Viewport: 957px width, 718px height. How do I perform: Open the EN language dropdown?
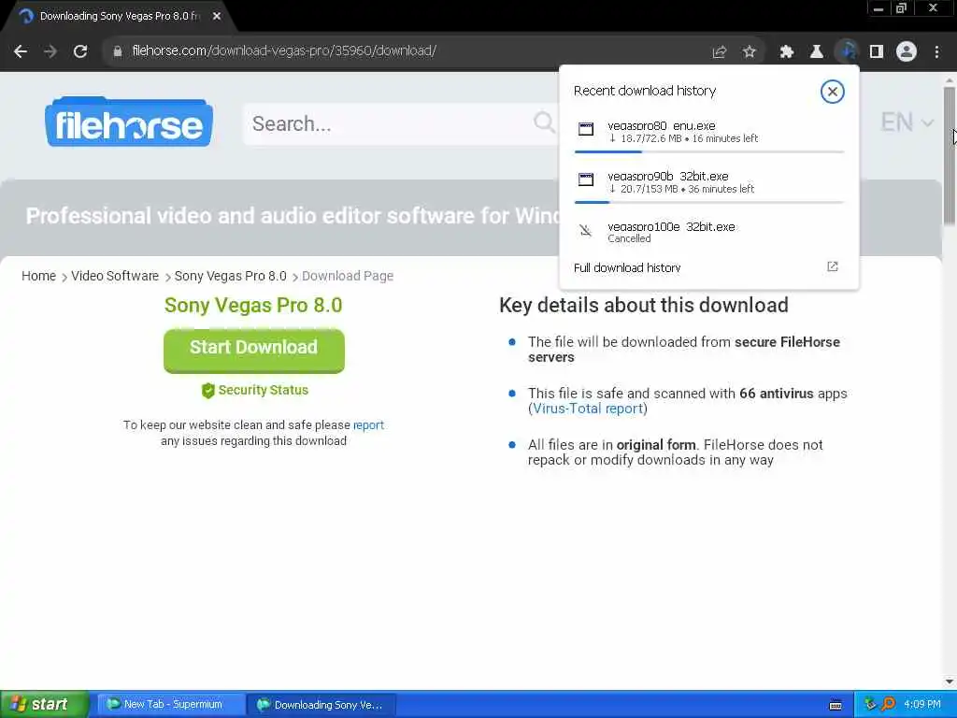tap(907, 122)
